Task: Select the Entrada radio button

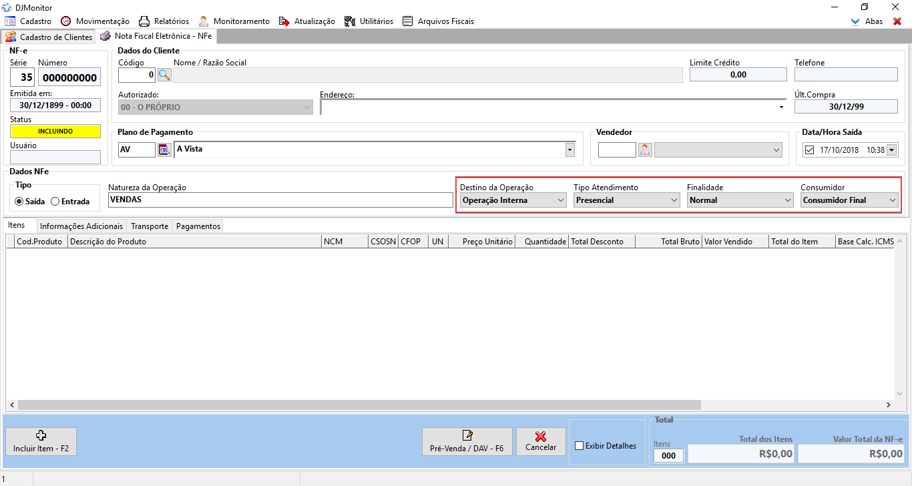Action: tap(55, 201)
